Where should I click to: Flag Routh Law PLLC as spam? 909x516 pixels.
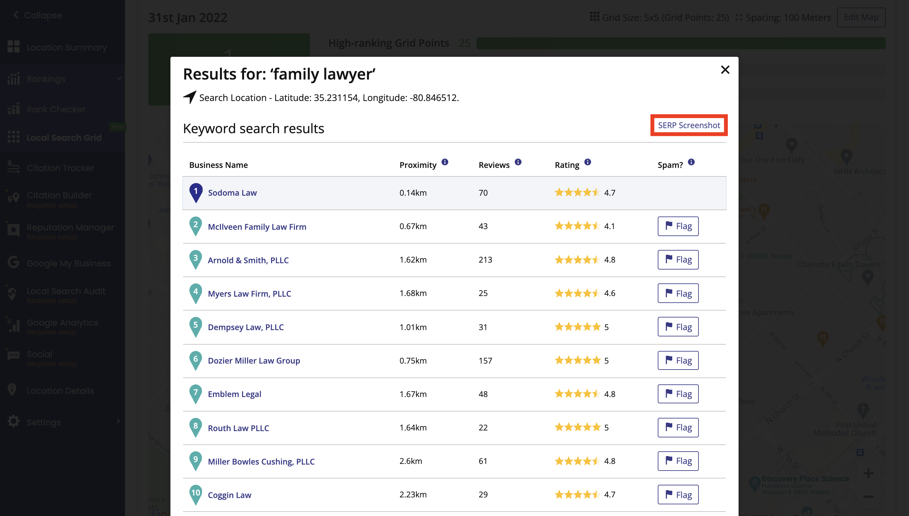point(678,427)
